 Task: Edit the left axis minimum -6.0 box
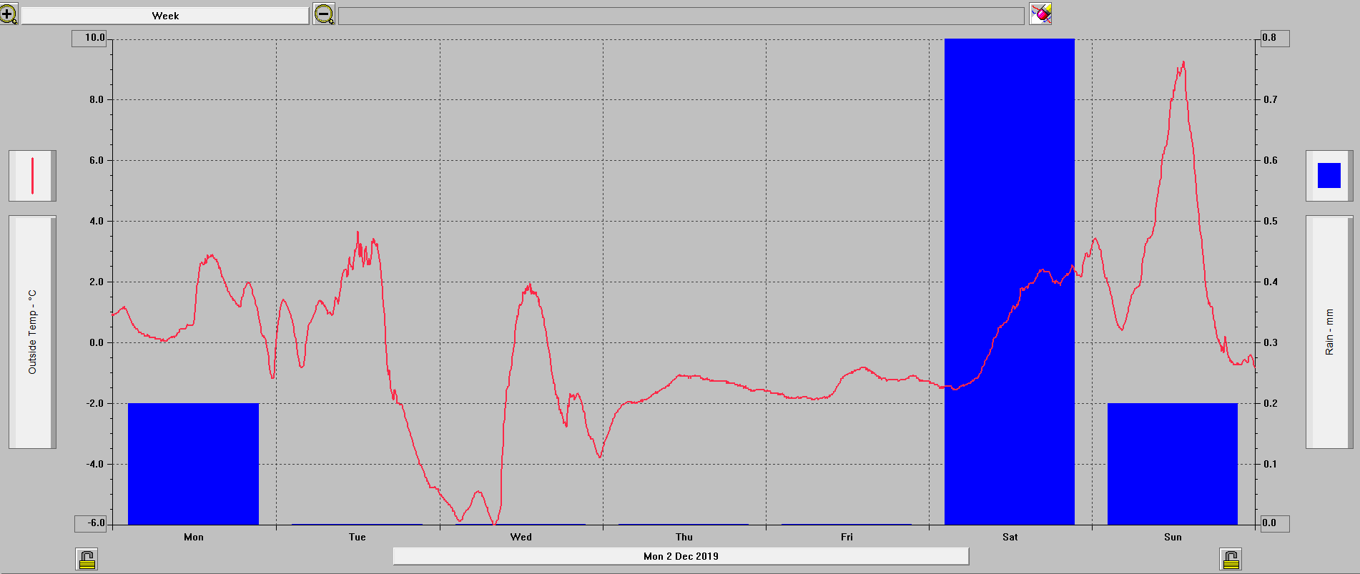pos(91,523)
